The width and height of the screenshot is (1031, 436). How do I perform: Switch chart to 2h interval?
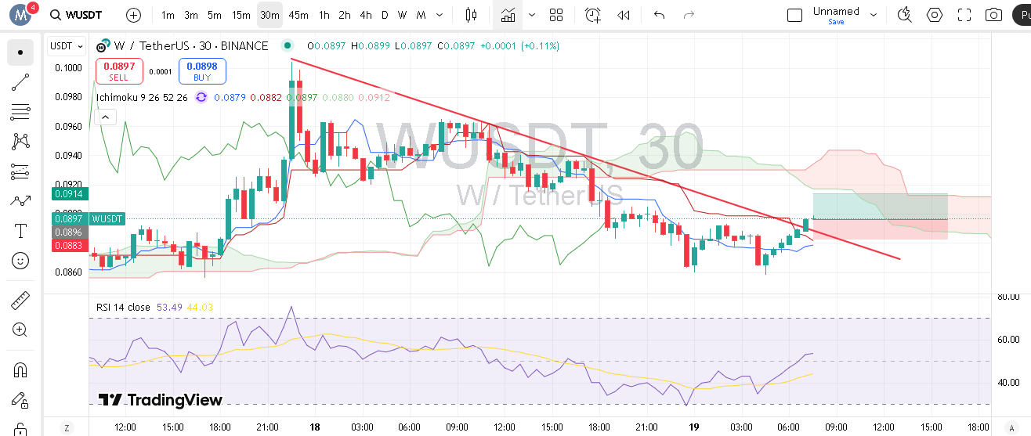[x=345, y=15]
